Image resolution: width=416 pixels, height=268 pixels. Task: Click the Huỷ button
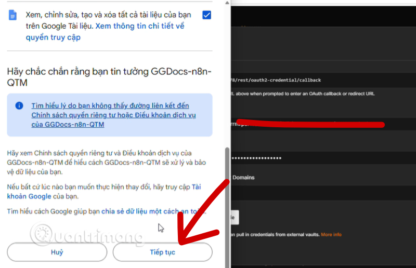tap(57, 252)
